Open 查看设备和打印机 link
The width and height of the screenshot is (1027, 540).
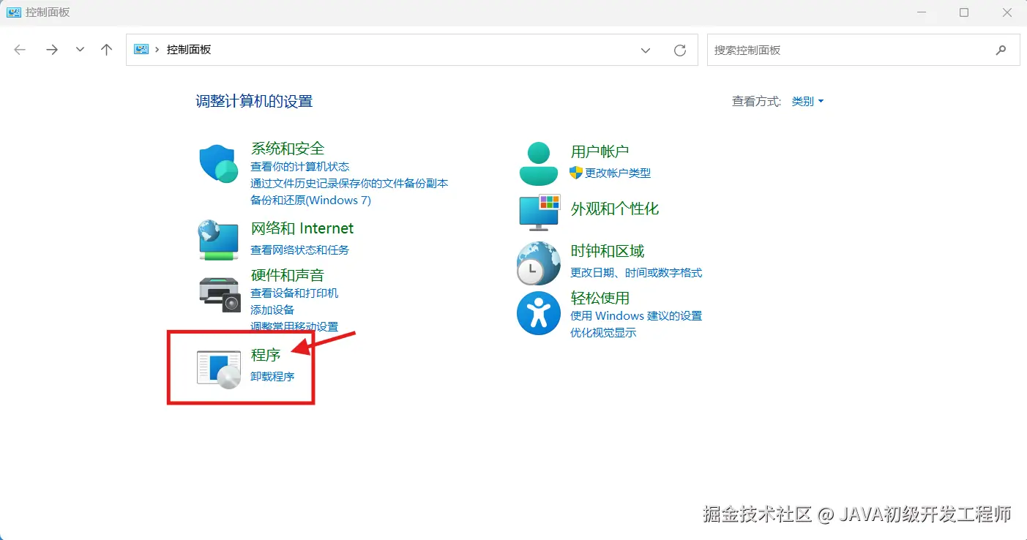(x=294, y=293)
